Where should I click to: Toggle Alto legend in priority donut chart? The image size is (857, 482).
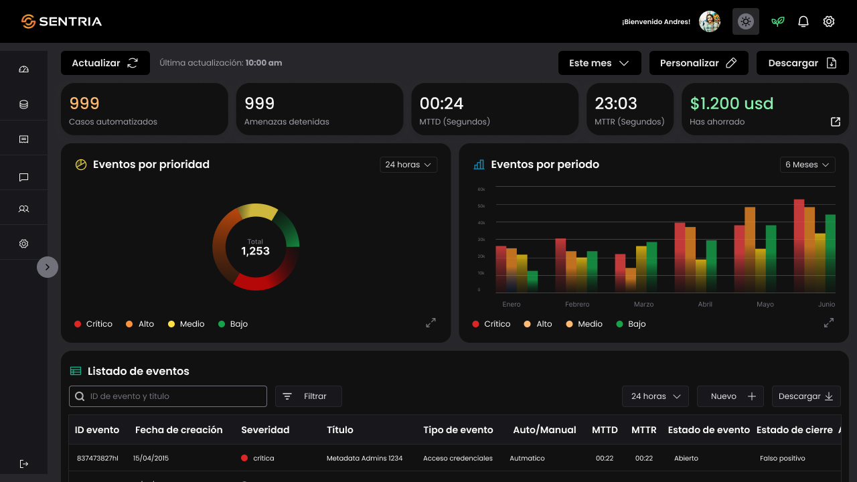click(140, 324)
